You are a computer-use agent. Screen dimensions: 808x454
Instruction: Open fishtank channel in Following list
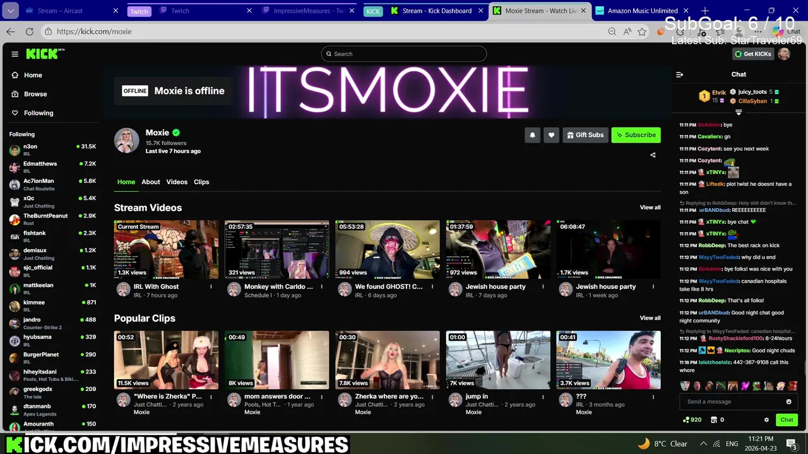coord(52,236)
